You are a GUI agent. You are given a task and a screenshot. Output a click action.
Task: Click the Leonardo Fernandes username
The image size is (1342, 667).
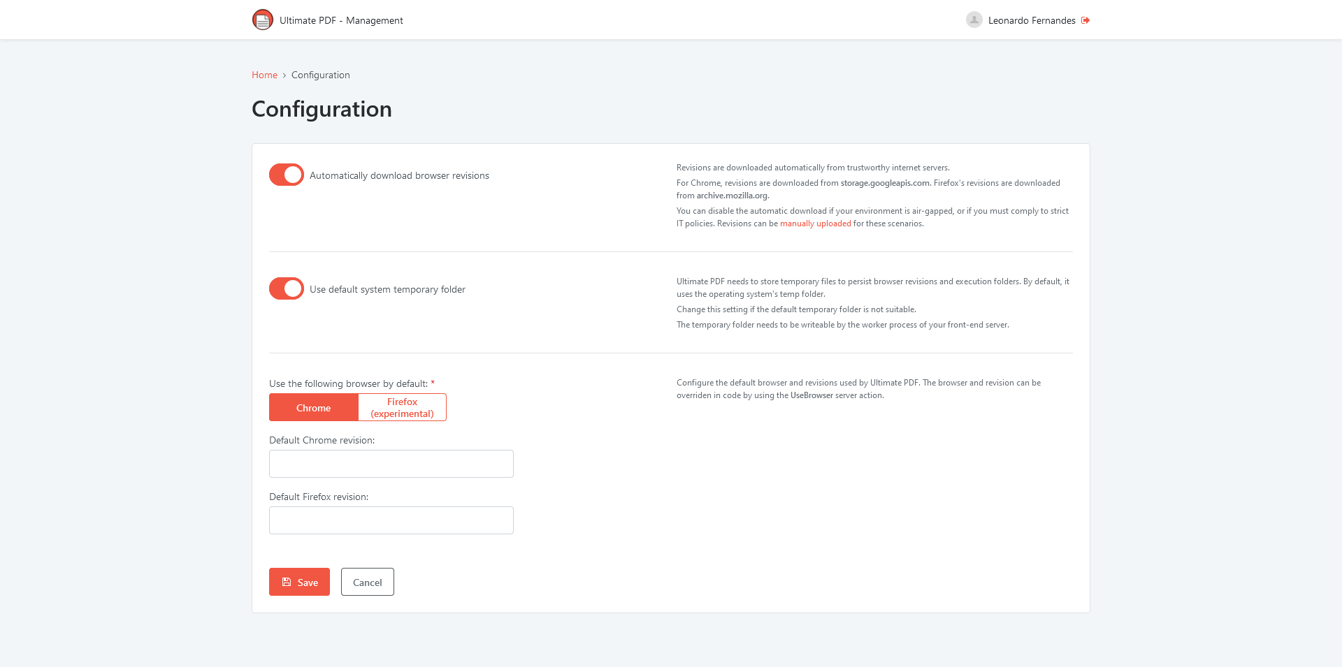[1032, 20]
